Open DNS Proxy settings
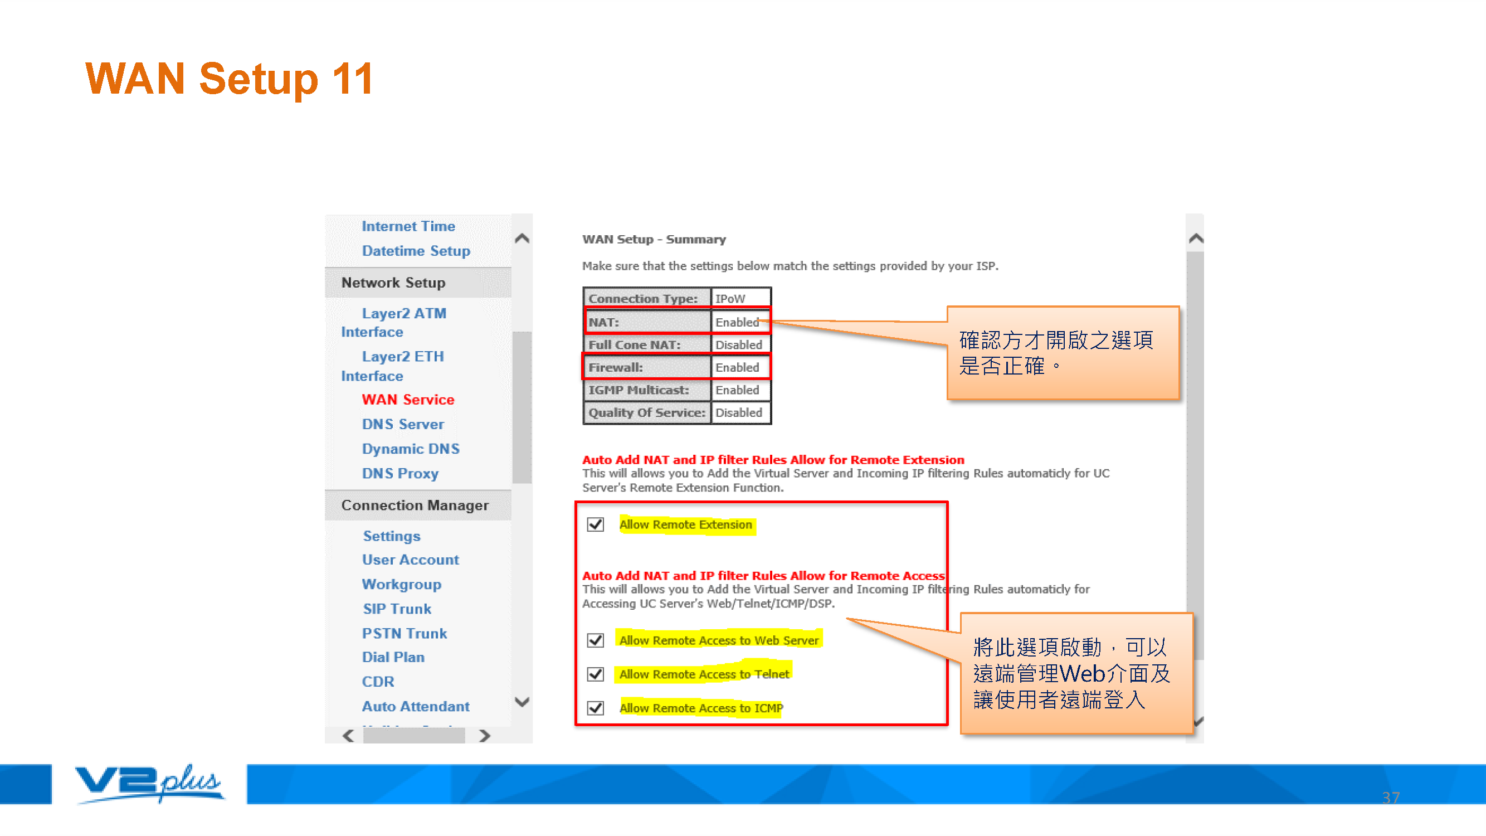This screenshot has width=1486, height=836. (x=399, y=474)
